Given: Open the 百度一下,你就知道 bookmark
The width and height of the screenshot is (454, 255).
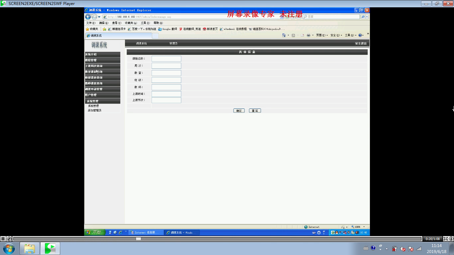Looking at the screenshot, I should [142, 29].
